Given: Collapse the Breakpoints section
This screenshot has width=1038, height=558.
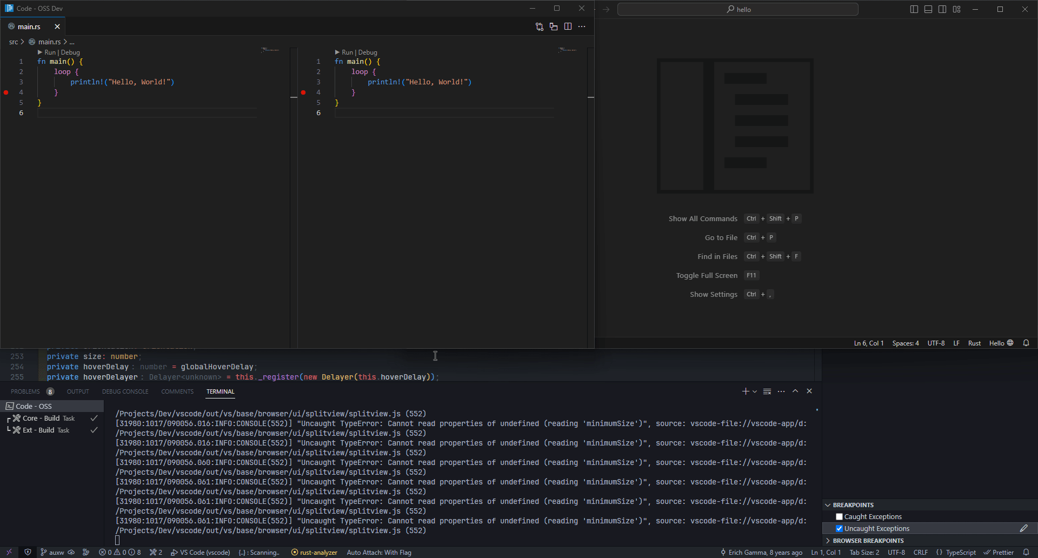Looking at the screenshot, I should pos(828,504).
